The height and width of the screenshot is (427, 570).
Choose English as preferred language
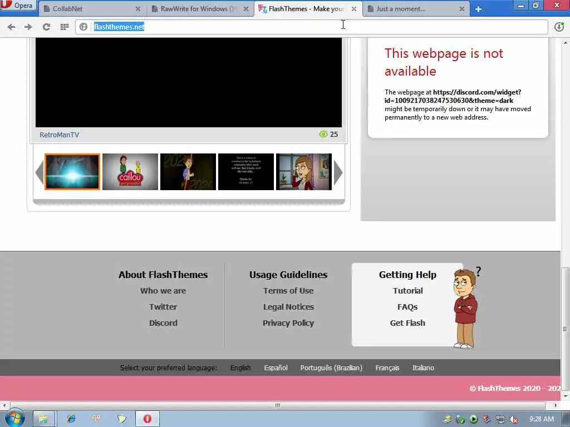(240, 368)
